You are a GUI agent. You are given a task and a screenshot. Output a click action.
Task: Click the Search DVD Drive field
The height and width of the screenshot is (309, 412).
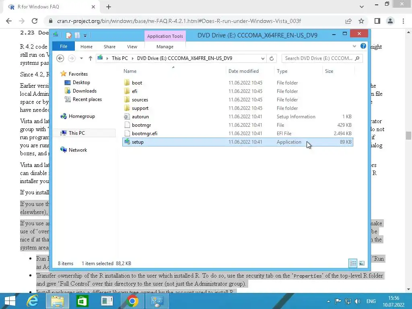tap(322, 58)
